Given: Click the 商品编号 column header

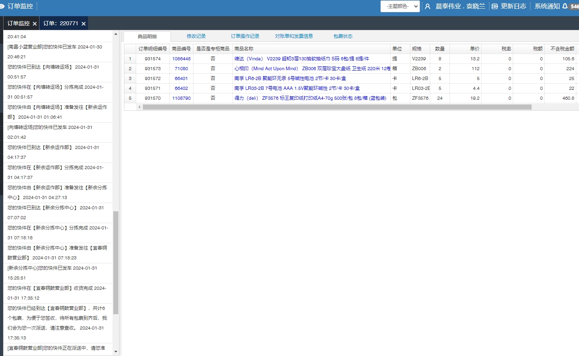Looking at the screenshot, I should pyautogui.click(x=181, y=49).
